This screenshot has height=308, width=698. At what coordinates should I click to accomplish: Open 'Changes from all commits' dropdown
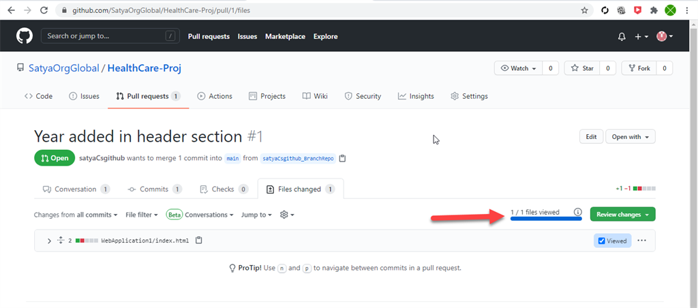76,215
